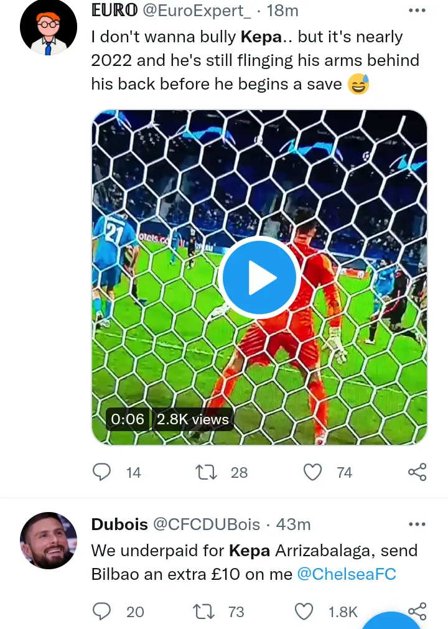Image resolution: width=448 pixels, height=629 pixels.
Task: Open the @ChelseaFC mention link
Action: tap(347, 574)
